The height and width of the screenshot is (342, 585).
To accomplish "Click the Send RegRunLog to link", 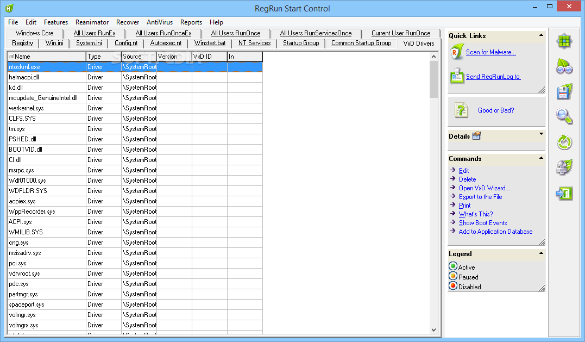I will pos(493,77).
